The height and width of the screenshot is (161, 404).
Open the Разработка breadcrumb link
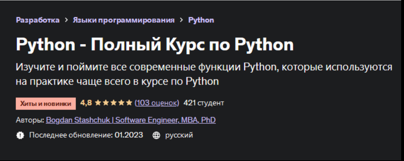[38, 20]
